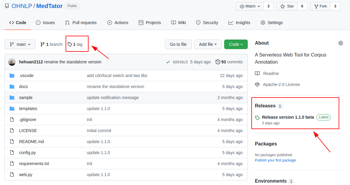Open the LICENSE file
This screenshot has height=185, width=350.
[28, 131]
